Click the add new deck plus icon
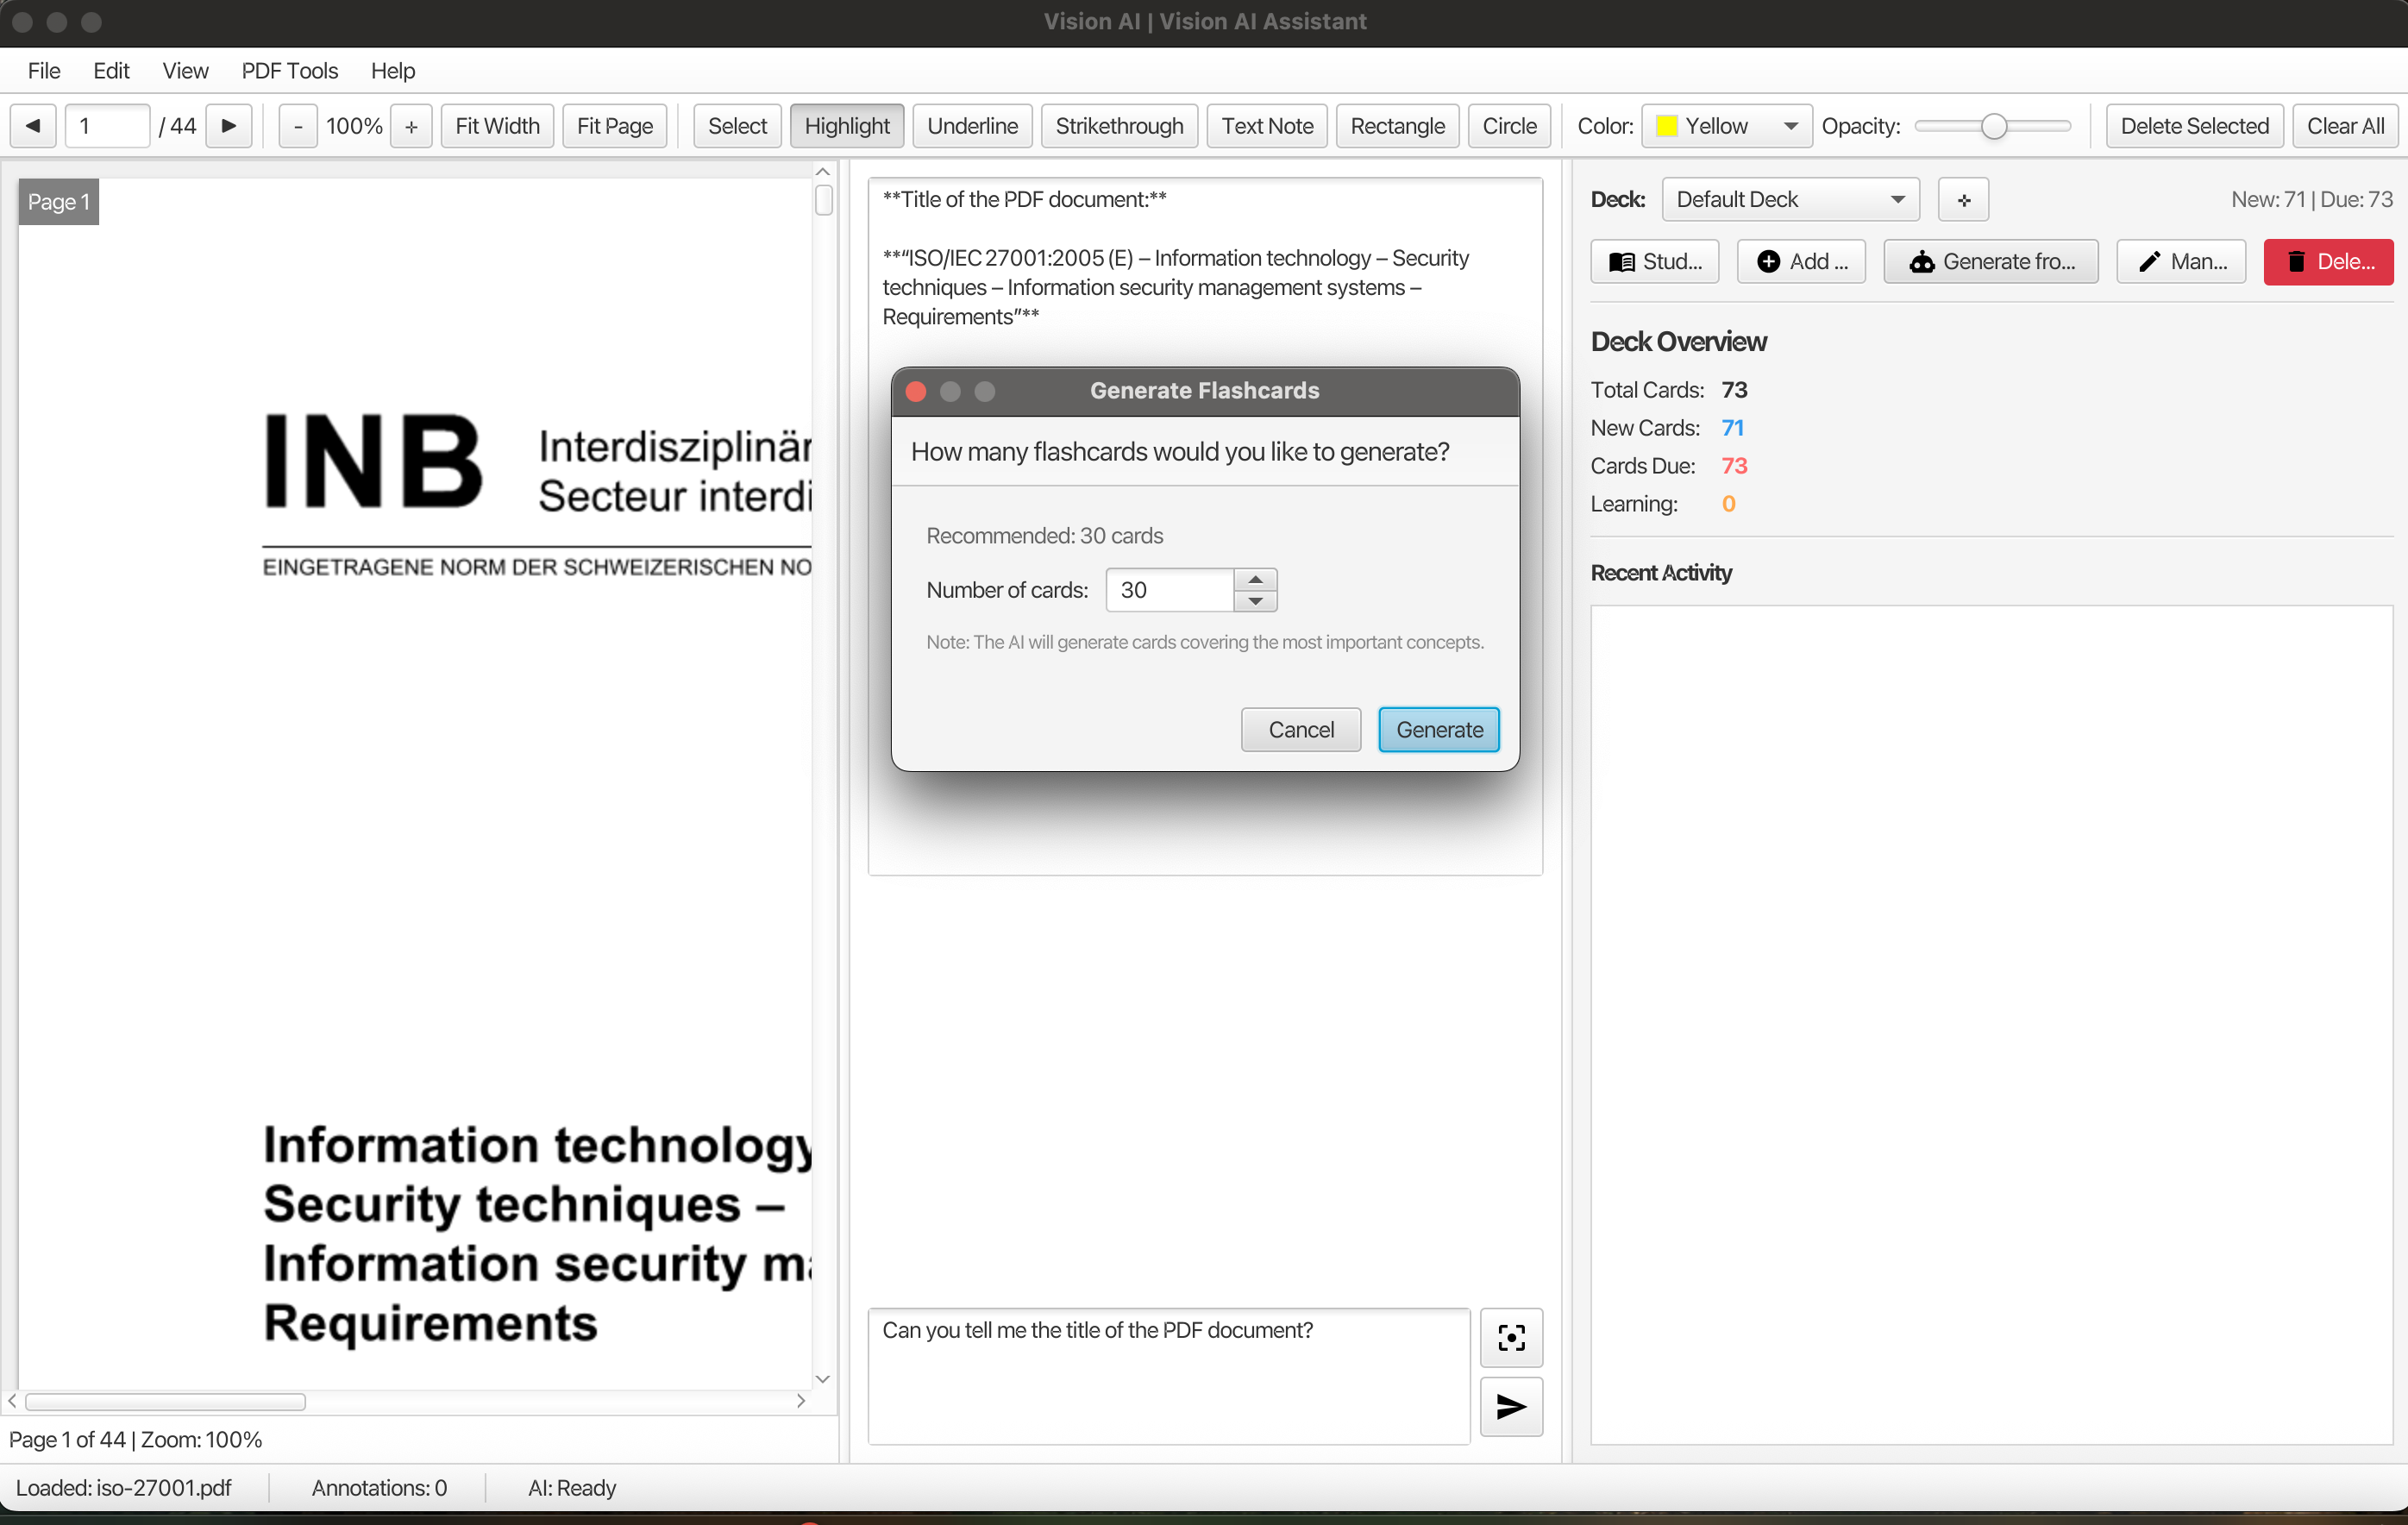2408x1525 pixels. [x=1963, y=200]
